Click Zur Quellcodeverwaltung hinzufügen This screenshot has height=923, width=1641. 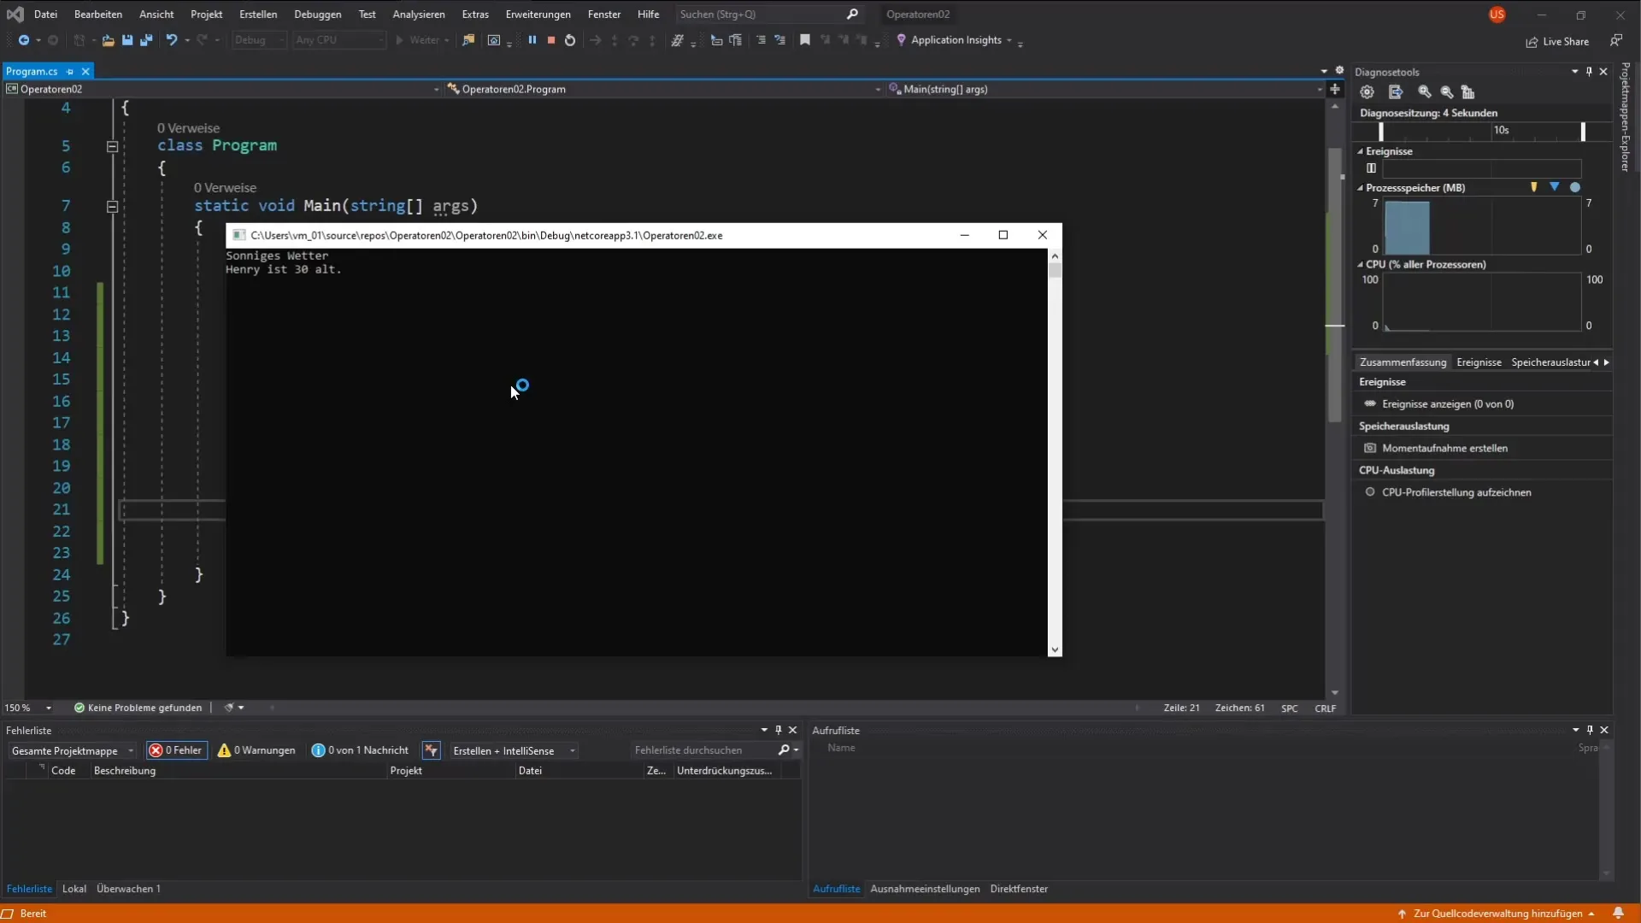coord(1497,913)
